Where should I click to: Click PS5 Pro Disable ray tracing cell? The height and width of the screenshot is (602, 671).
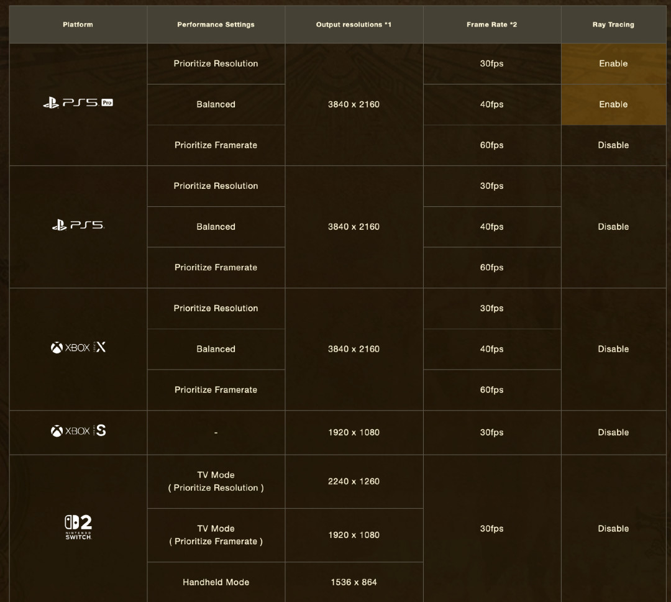coord(613,145)
